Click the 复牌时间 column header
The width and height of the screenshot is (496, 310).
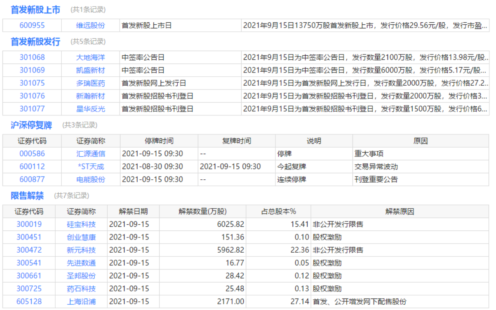click(x=236, y=141)
